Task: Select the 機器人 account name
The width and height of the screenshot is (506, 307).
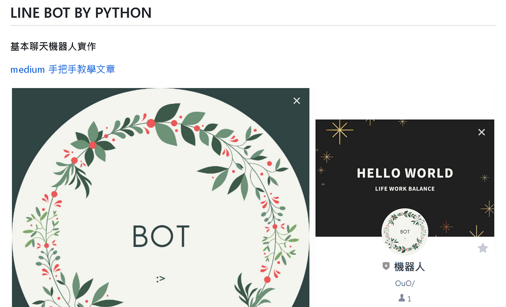Action: click(409, 267)
